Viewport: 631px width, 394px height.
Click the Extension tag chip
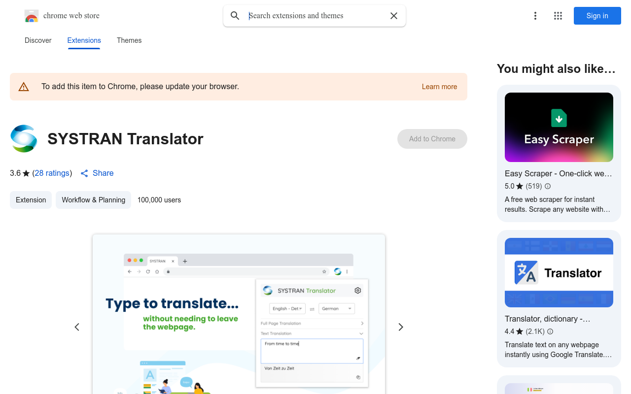point(31,200)
